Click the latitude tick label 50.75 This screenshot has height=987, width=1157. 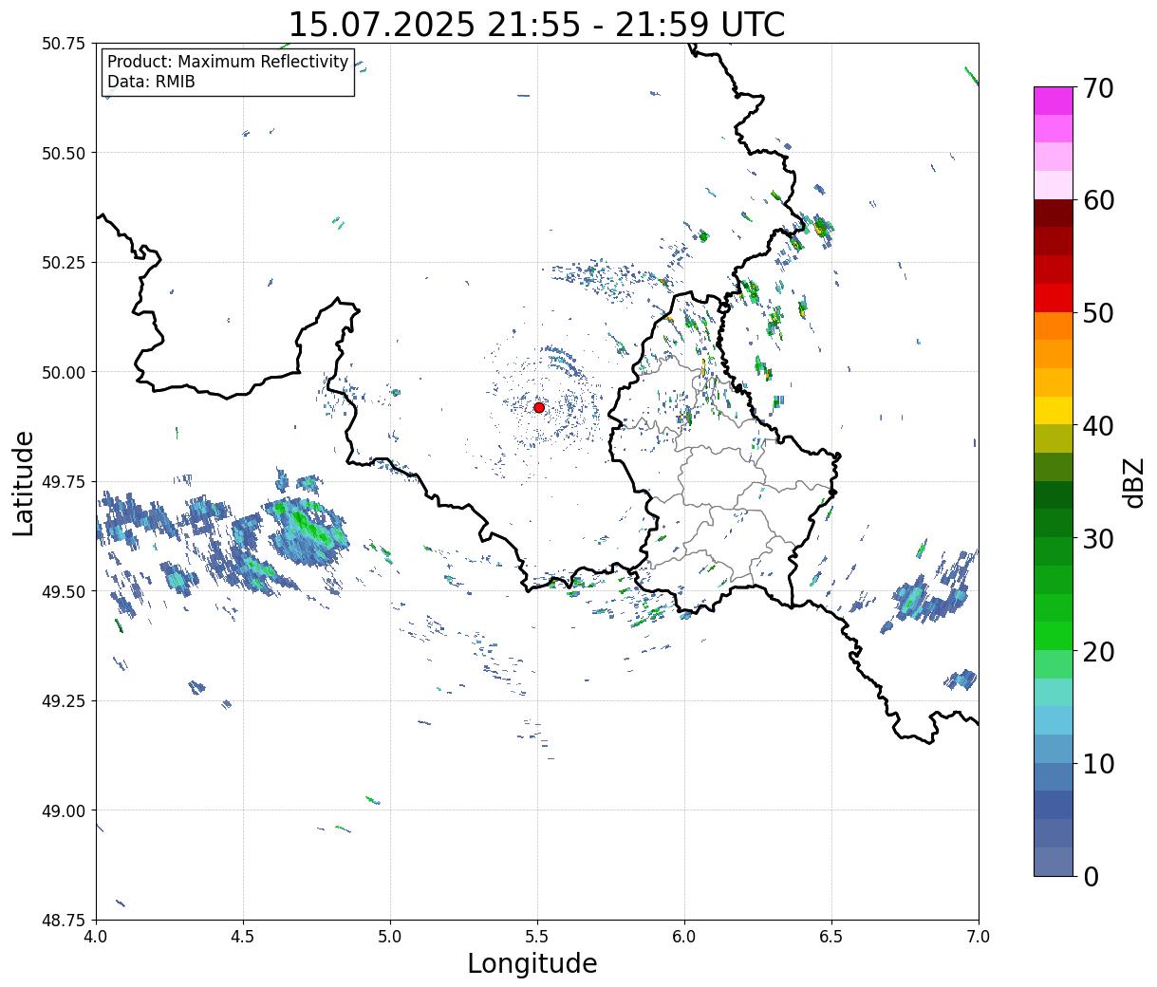[64, 44]
